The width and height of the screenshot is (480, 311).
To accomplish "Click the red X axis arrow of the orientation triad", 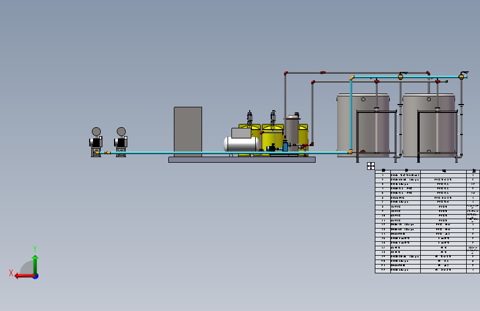I will [x=24, y=276].
